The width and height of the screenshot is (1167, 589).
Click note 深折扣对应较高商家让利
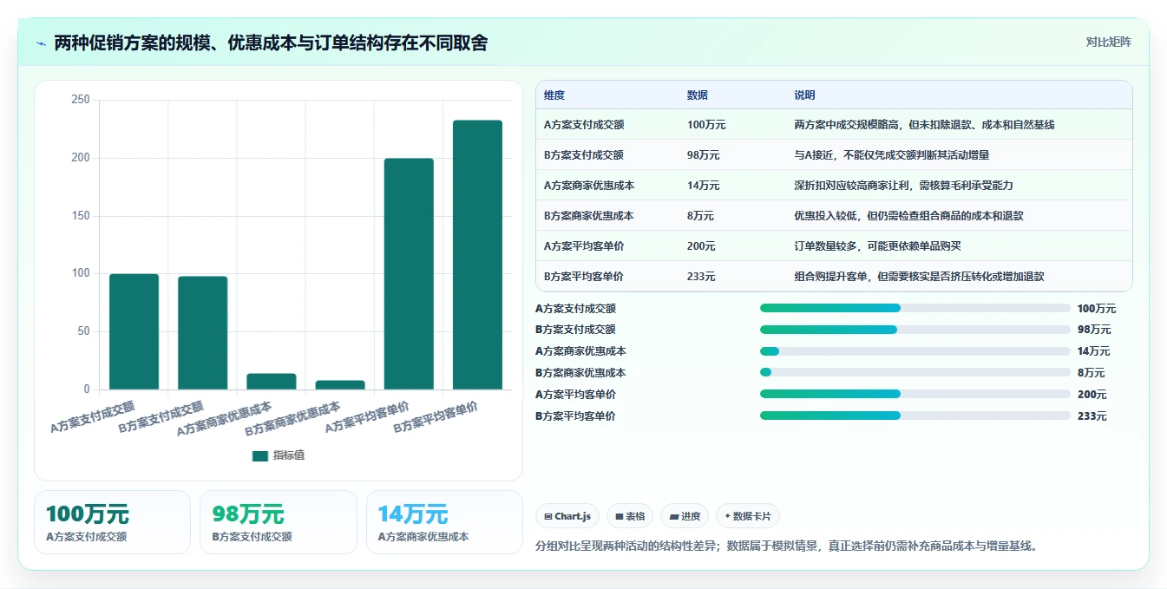[904, 186]
